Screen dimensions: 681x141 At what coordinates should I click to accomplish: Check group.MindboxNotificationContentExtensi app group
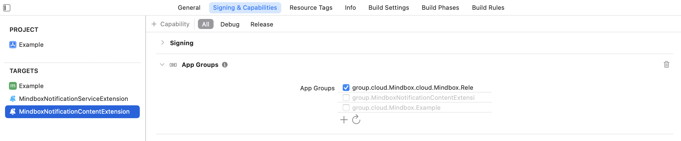[x=346, y=98]
